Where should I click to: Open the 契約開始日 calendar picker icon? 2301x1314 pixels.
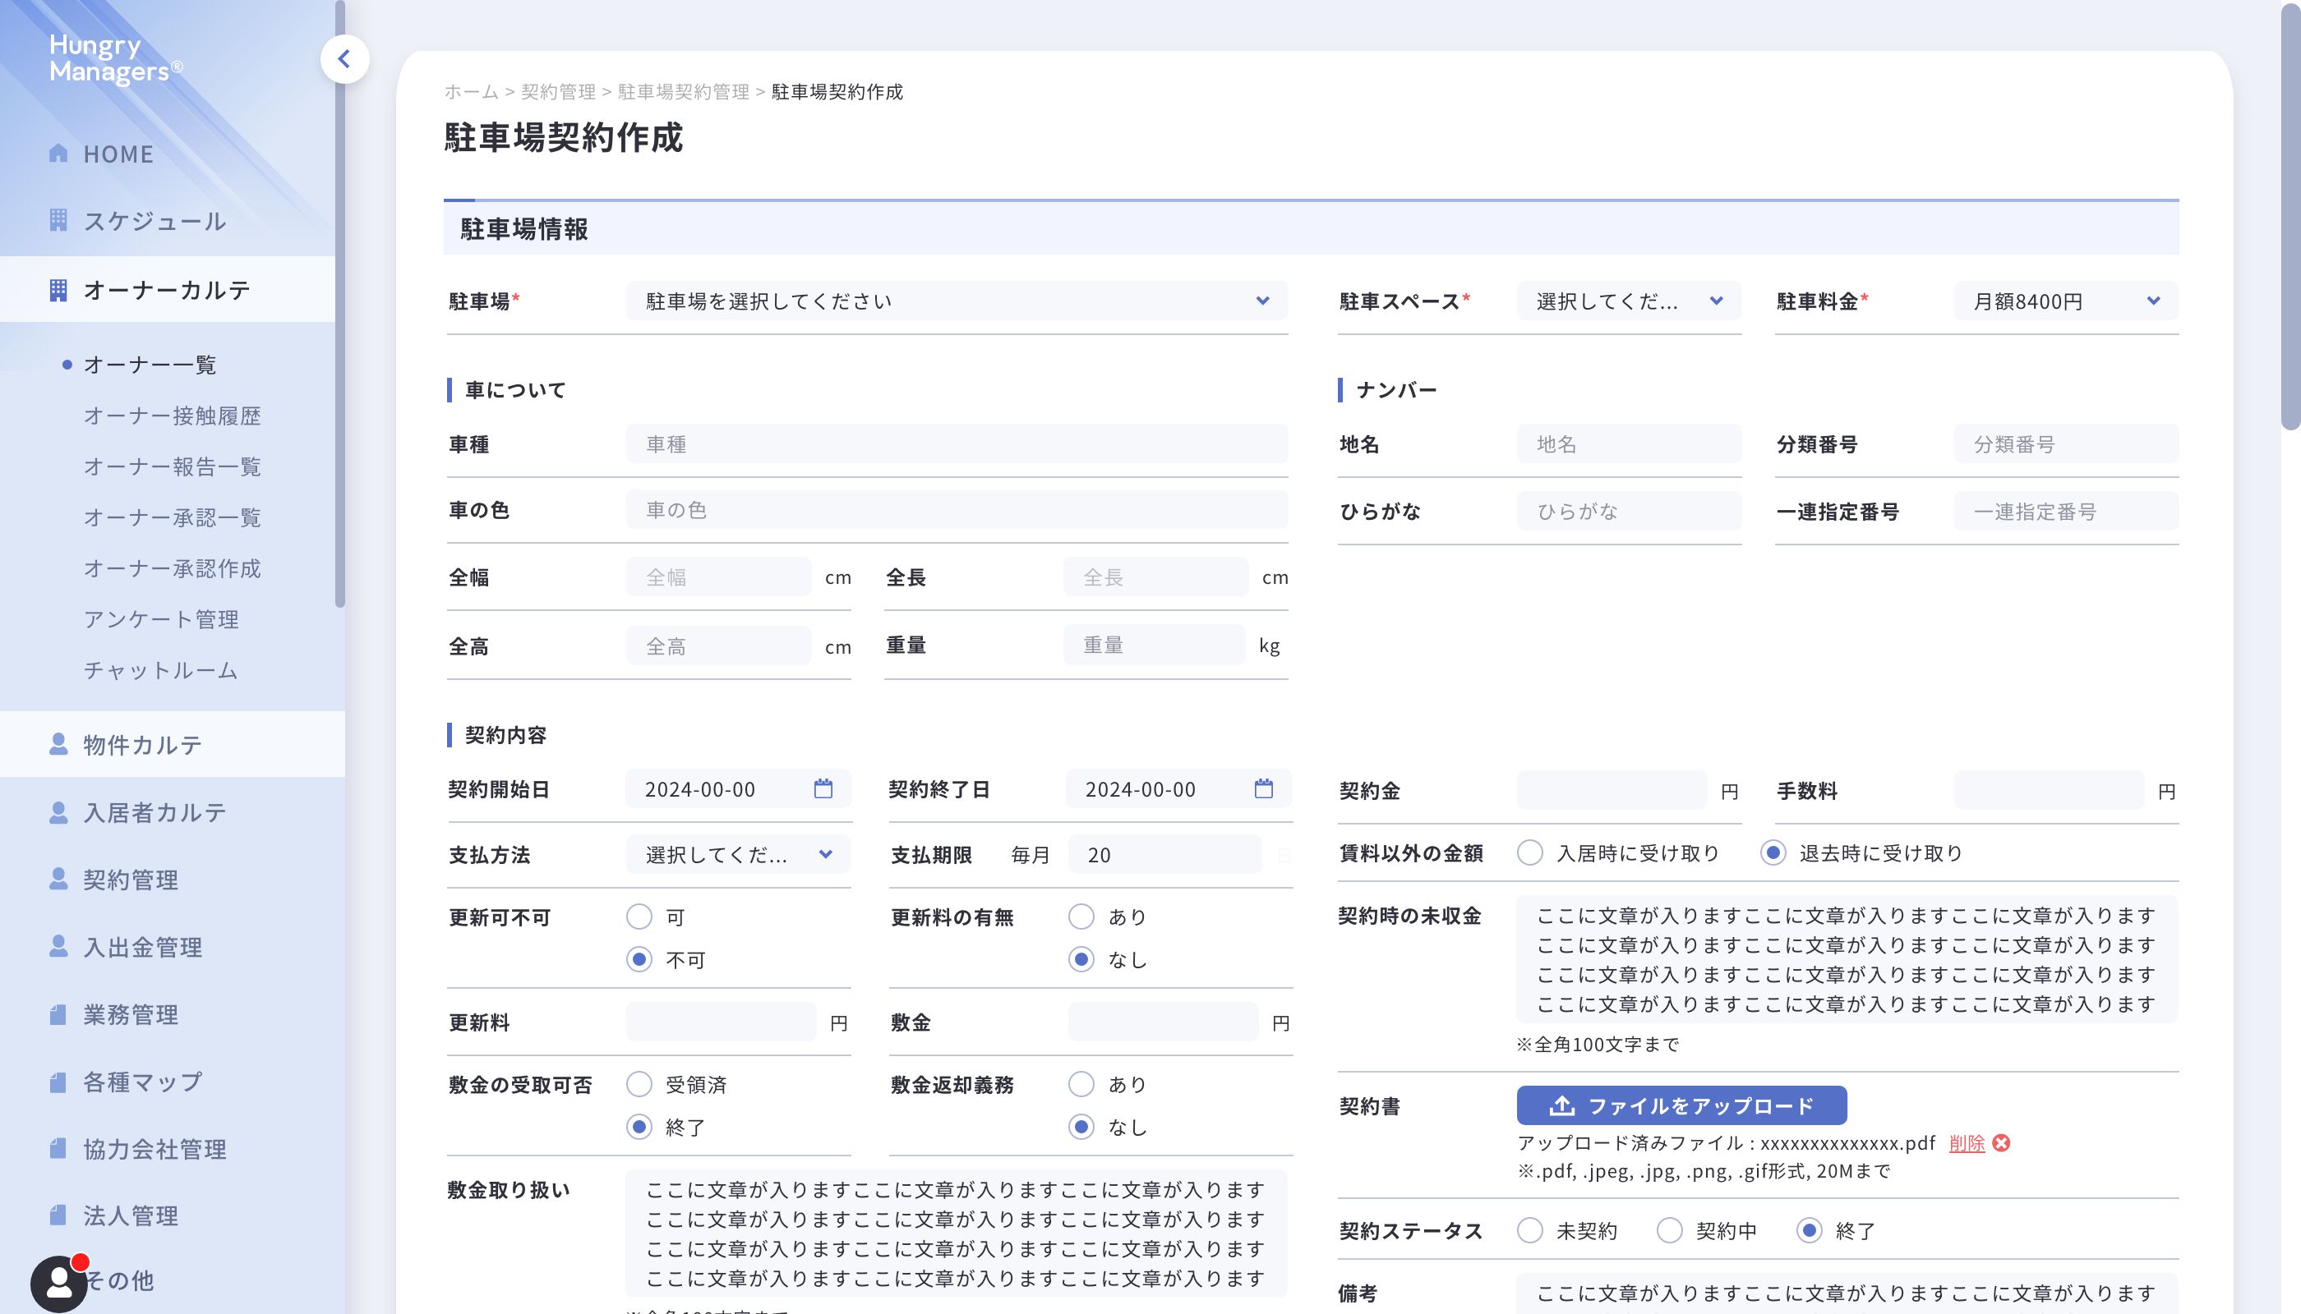823,788
